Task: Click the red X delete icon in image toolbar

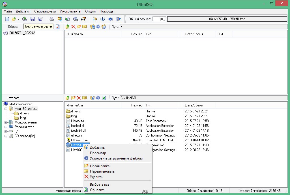Action: click(x=73, y=27)
